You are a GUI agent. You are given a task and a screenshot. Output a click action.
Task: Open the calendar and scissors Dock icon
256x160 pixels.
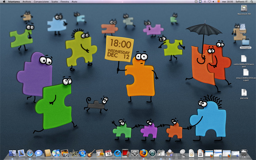(161, 153)
